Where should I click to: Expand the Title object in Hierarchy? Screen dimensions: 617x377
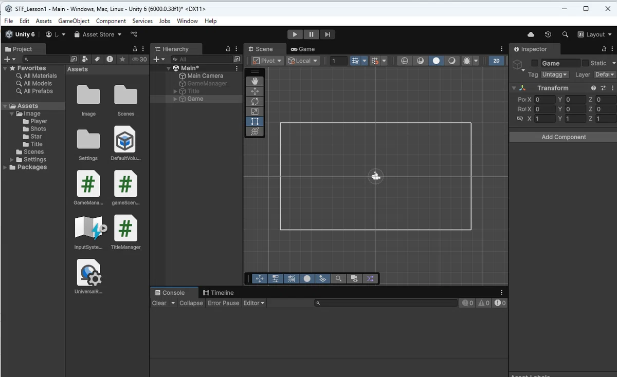click(x=175, y=91)
